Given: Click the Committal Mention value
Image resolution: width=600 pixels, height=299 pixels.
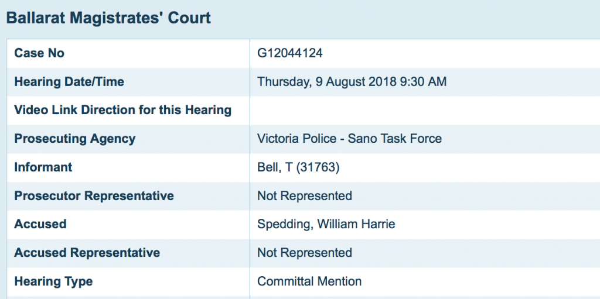Looking at the screenshot, I should [309, 281].
